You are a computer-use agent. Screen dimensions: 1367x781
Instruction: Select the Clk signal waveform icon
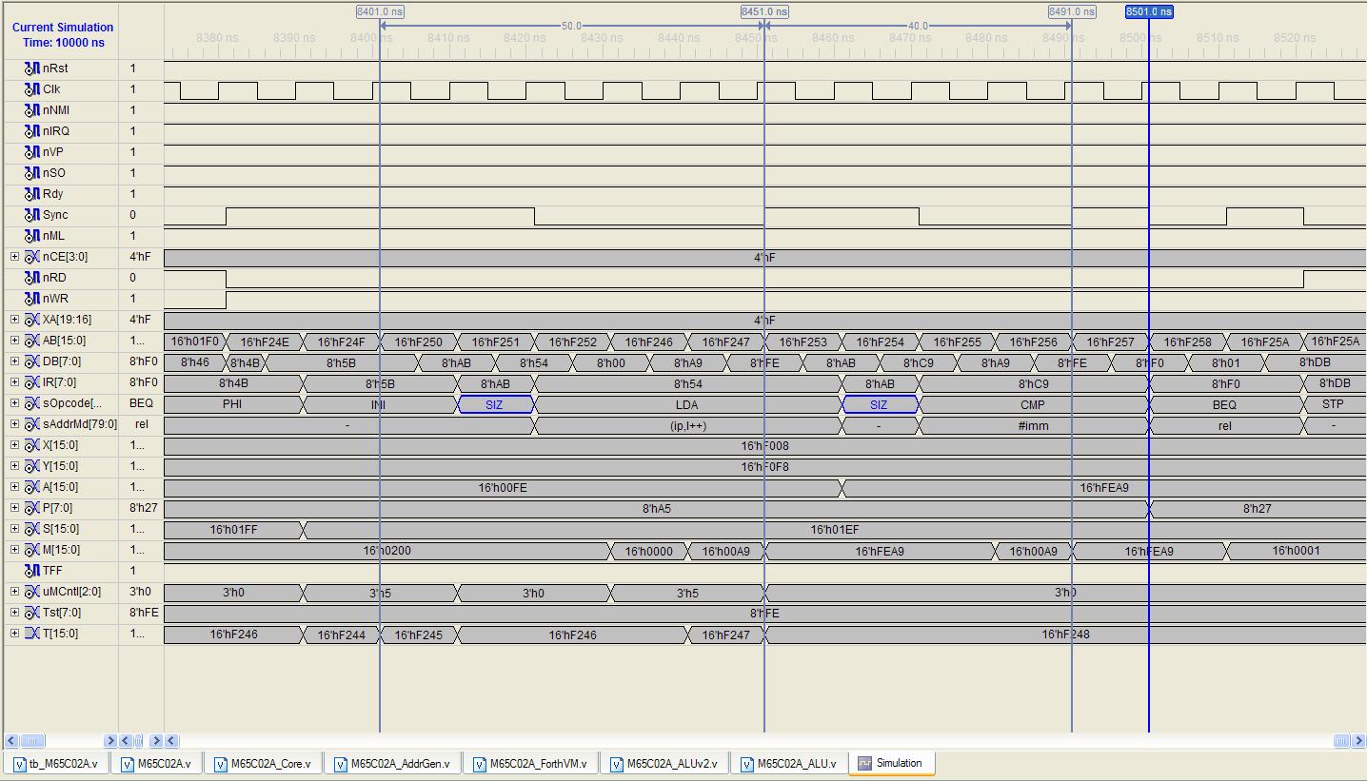pyautogui.click(x=32, y=89)
